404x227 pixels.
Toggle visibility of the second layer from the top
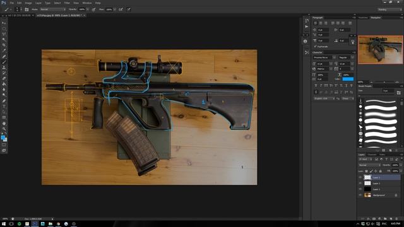click(x=360, y=183)
